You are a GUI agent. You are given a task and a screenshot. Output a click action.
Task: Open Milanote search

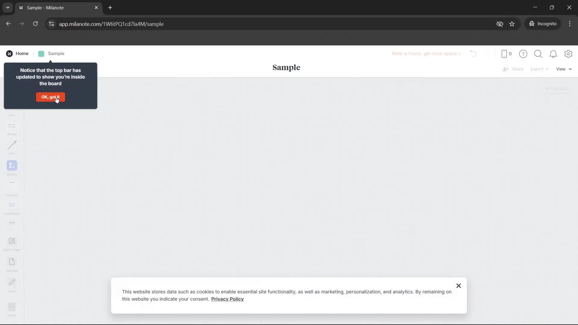pyautogui.click(x=538, y=54)
